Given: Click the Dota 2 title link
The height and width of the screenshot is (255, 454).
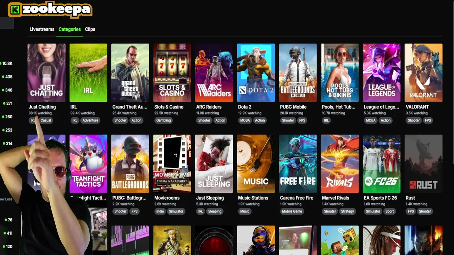Looking at the screenshot, I should [245, 107].
